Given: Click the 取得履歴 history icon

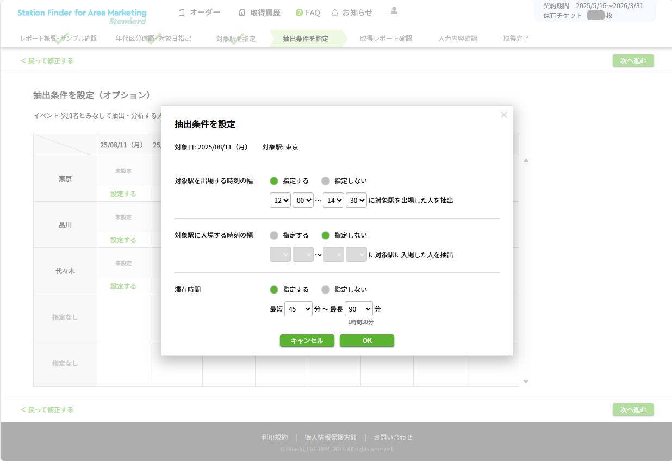Looking at the screenshot, I should (242, 13).
